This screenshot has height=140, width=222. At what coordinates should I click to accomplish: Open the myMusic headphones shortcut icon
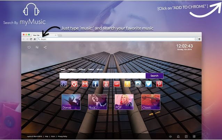[x=64, y=84]
